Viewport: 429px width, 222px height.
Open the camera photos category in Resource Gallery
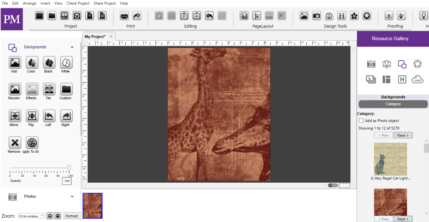pyautogui.click(x=371, y=64)
